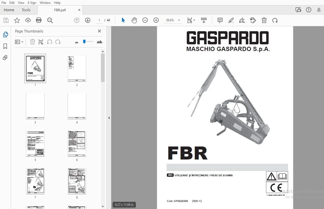Image resolution: width=324 pixels, height=209 pixels.
Task: Close the FBR.pdf tab
Action: tap(79, 10)
